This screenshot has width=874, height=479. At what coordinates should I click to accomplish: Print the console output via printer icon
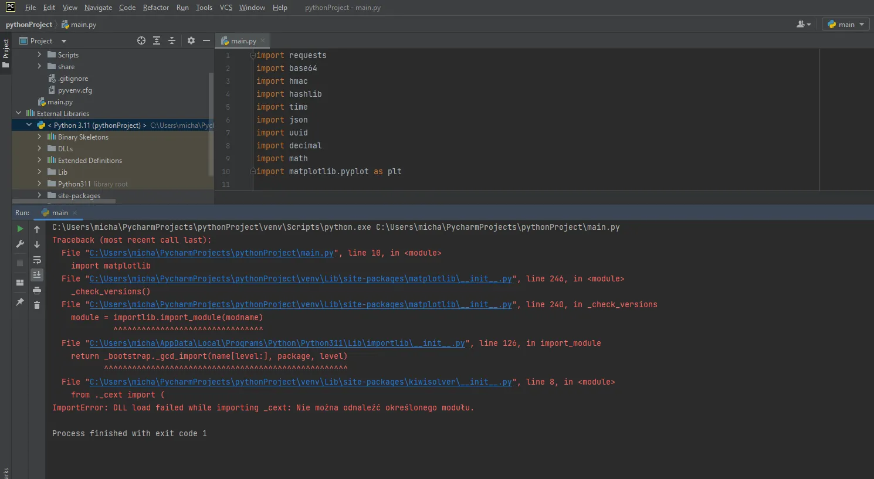(x=37, y=290)
